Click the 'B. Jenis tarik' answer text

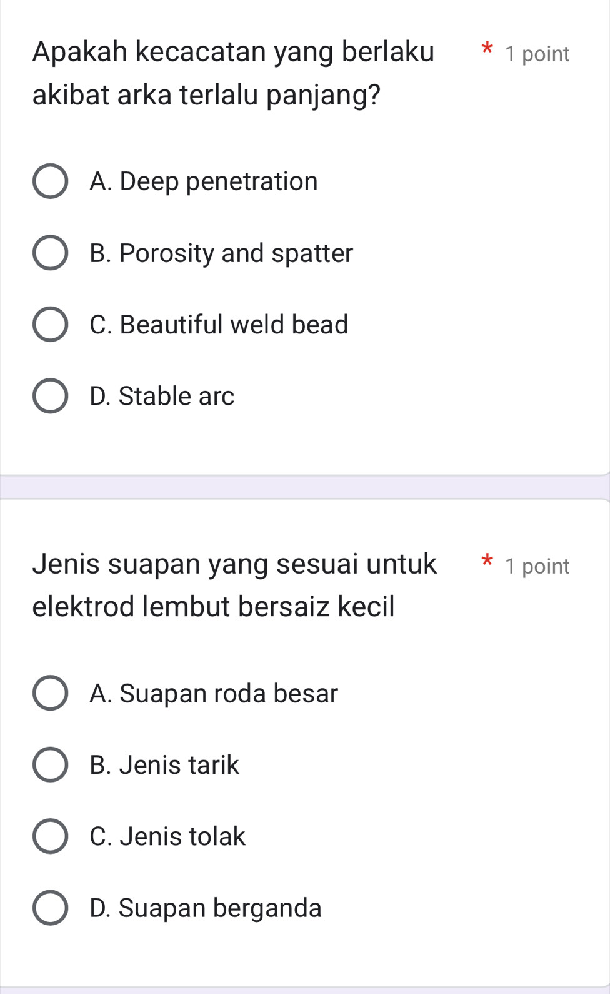164,764
